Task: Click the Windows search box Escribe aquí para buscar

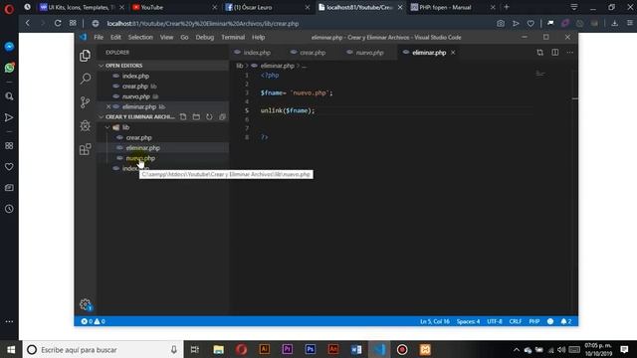Action: 104,349
